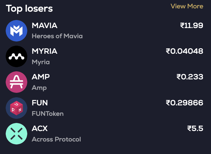Click the Across Protocol full name
Screen dimensions: 211x154
[56, 139]
